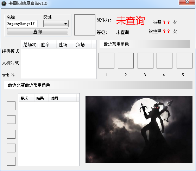Close the 卡里lol信息查询 window
Image resolution: width=196 pixels, height=171 pixels.
(x=187, y=2)
